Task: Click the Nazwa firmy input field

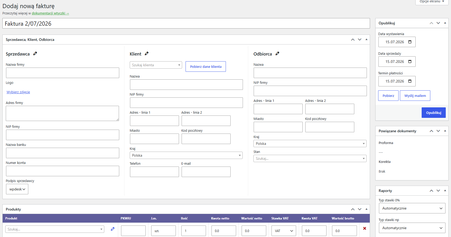Action: 63,73
